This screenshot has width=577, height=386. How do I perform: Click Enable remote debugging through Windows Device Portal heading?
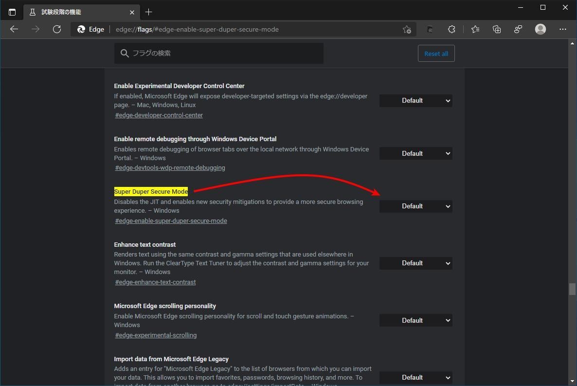195,139
